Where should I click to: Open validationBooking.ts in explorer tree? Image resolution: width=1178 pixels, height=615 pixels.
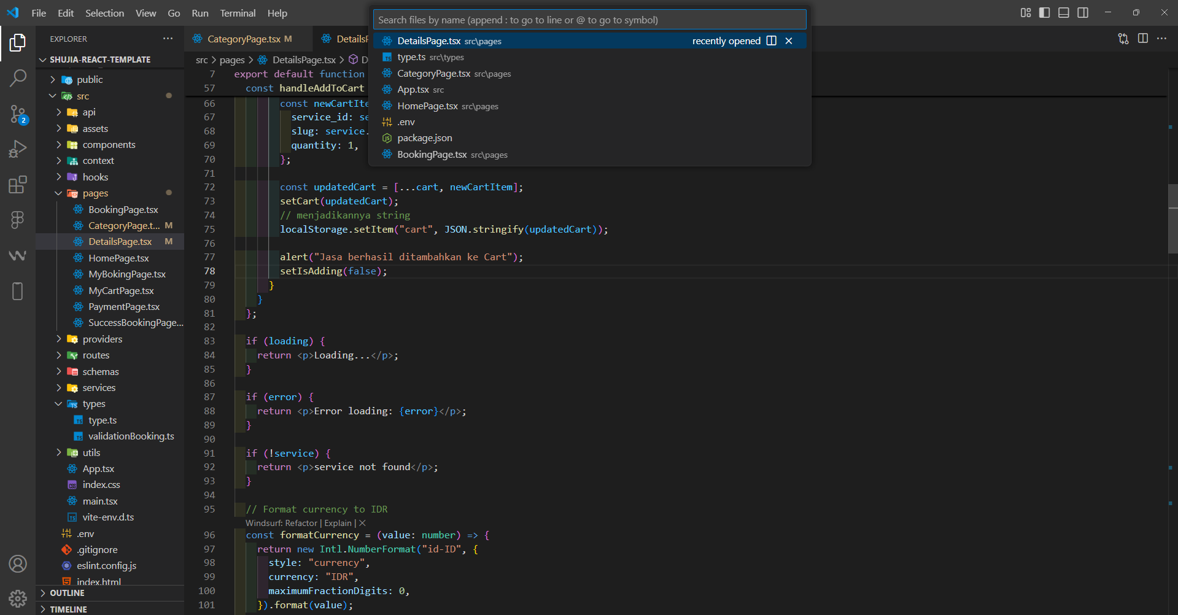tap(131, 436)
